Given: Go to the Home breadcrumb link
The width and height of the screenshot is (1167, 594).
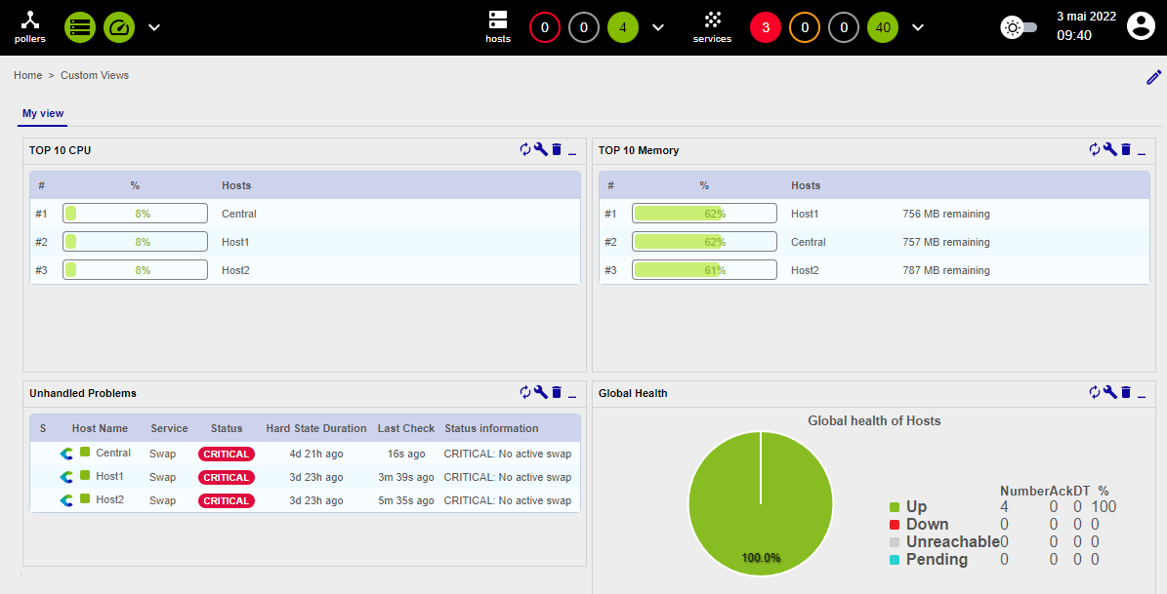Looking at the screenshot, I should [27, 75].
